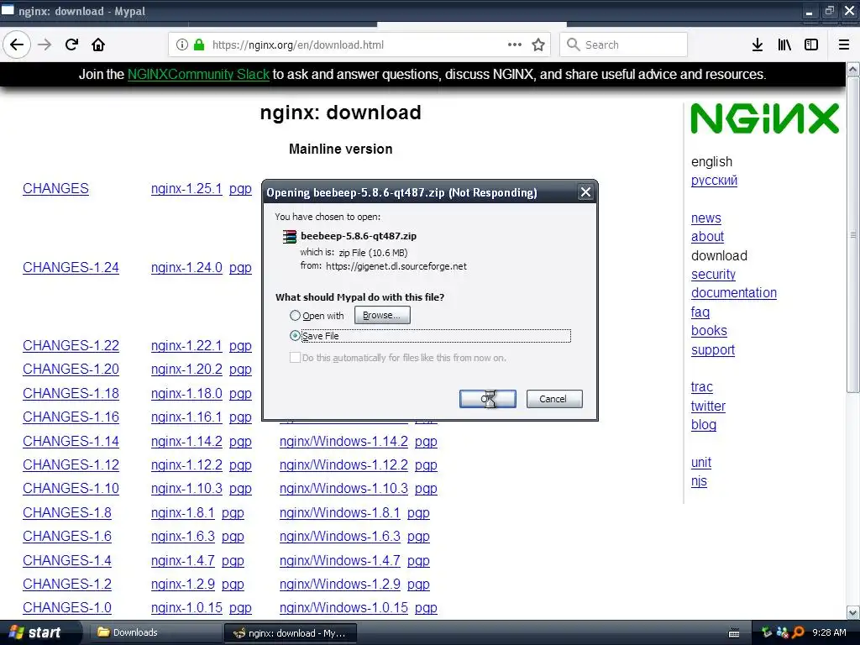Image resolution: width=860 pixels, height=645 pixels.
Task: Cancel the file download dialog
Action: pos(554,399)
